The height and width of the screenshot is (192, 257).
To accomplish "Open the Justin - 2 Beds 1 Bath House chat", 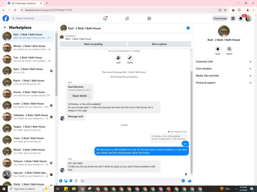I will point(28,105).
